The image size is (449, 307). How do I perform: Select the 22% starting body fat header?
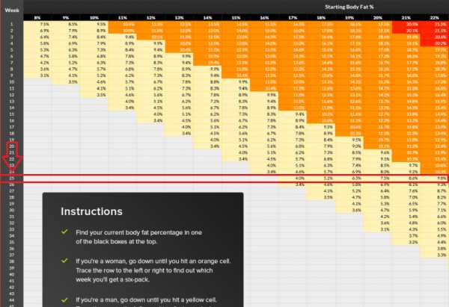(434, 18)
